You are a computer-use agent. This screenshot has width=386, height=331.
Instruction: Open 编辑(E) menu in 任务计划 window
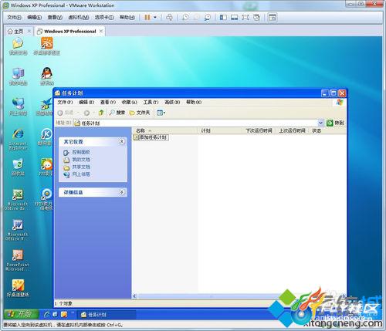86,102
